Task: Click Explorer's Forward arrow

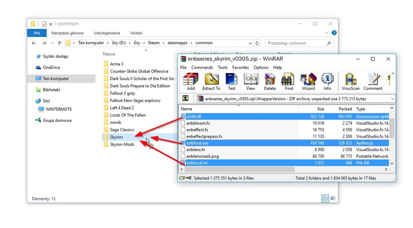Action: [44, 43]
